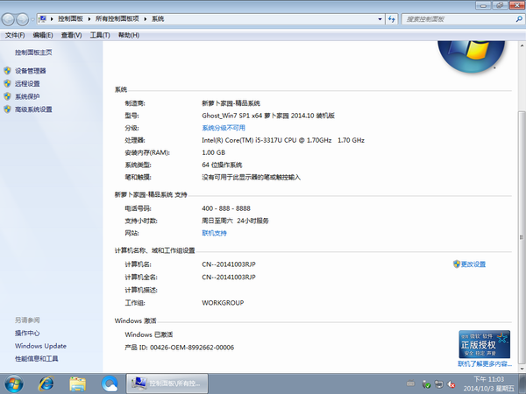Viewport: 526px width, 394px height.
Task: Click the 系统分级不可用 rating link
Action: click(x=224, y=127)
